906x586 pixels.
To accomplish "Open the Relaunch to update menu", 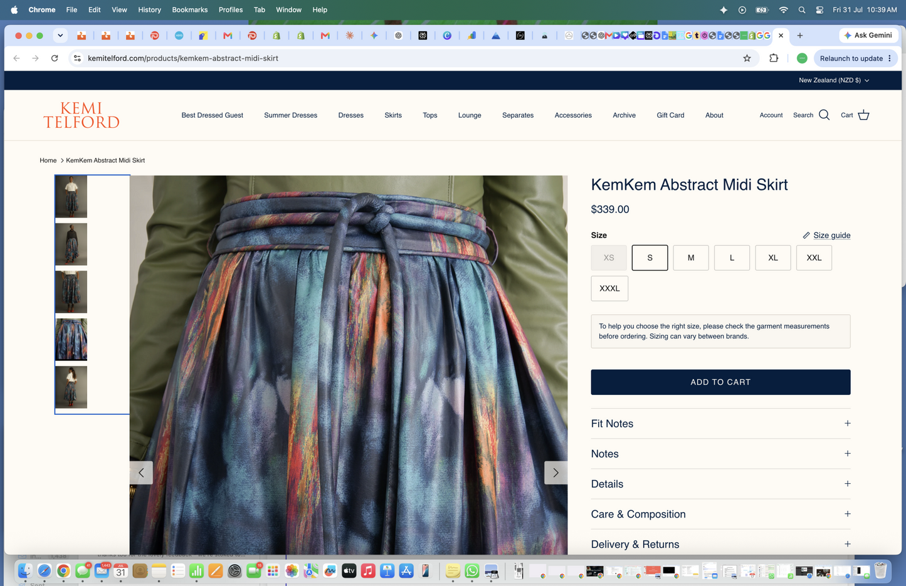I will pos(856,58).
